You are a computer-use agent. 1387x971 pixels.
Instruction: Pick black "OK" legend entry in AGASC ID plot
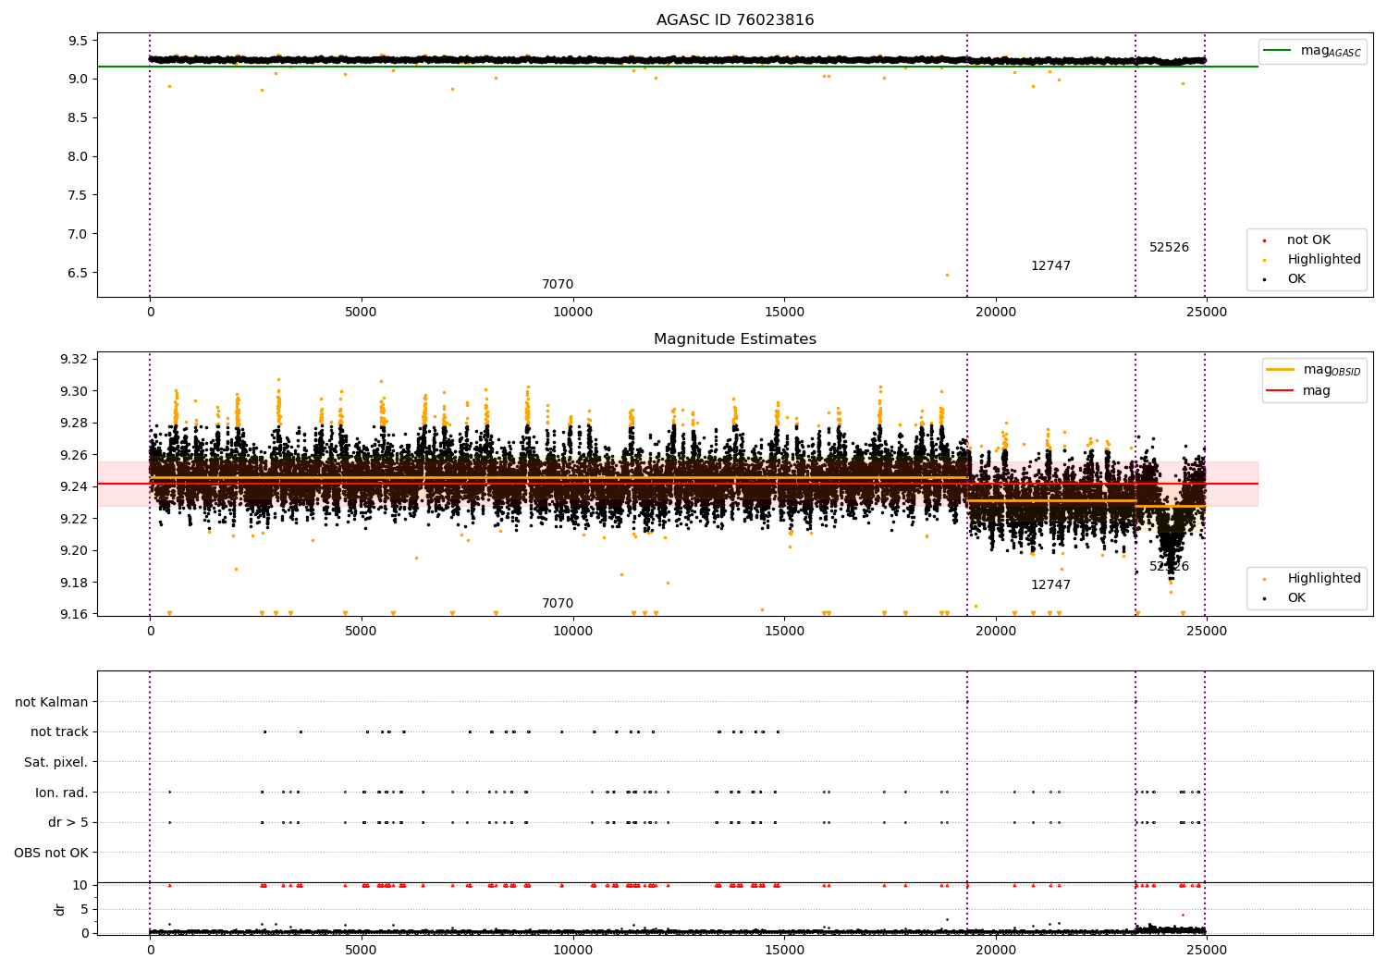(1285, 279)
